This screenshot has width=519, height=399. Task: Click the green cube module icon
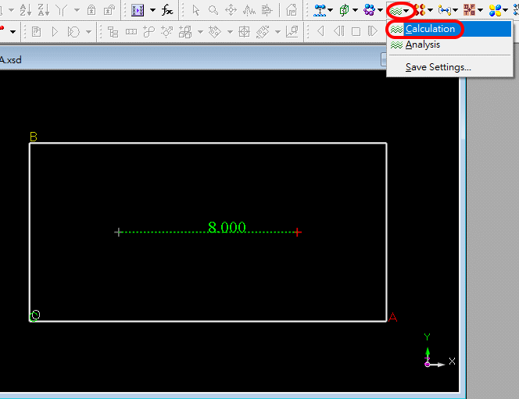point(344,10)
